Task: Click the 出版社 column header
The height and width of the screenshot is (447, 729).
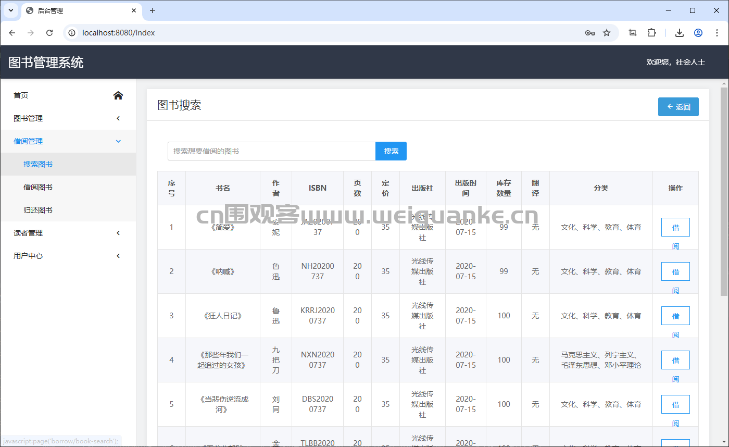Action: point(422,188)
